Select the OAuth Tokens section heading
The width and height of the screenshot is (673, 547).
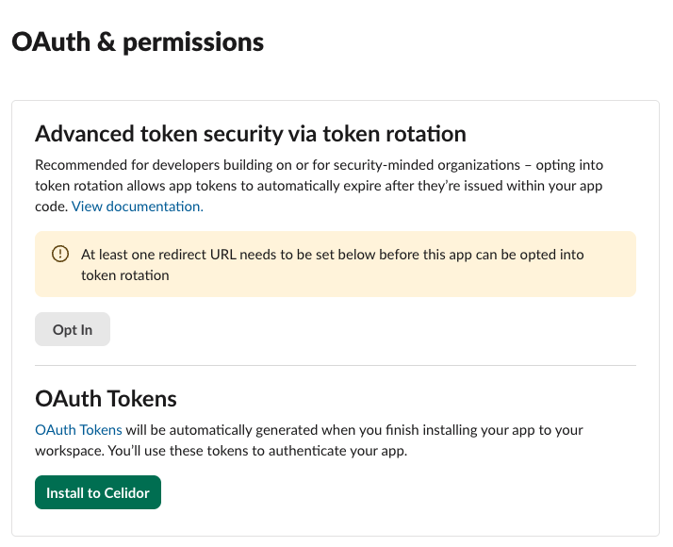(106, 399)
